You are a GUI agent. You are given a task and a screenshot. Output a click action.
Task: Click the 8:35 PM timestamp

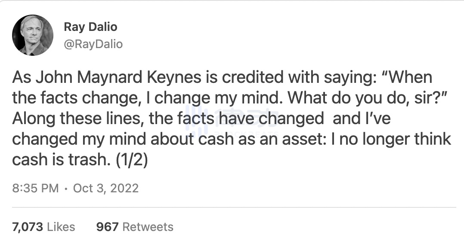35,188
